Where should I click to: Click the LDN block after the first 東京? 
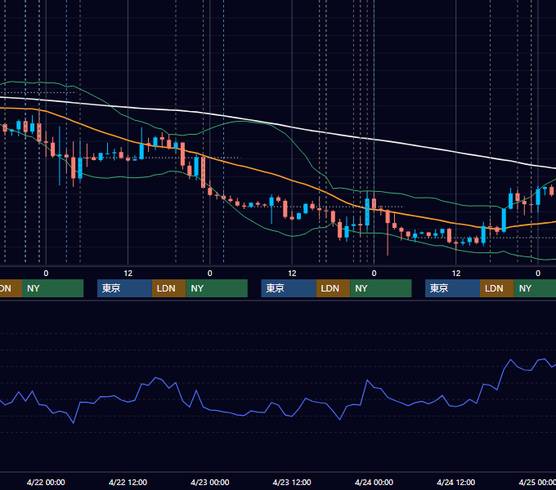click(168, 288)
